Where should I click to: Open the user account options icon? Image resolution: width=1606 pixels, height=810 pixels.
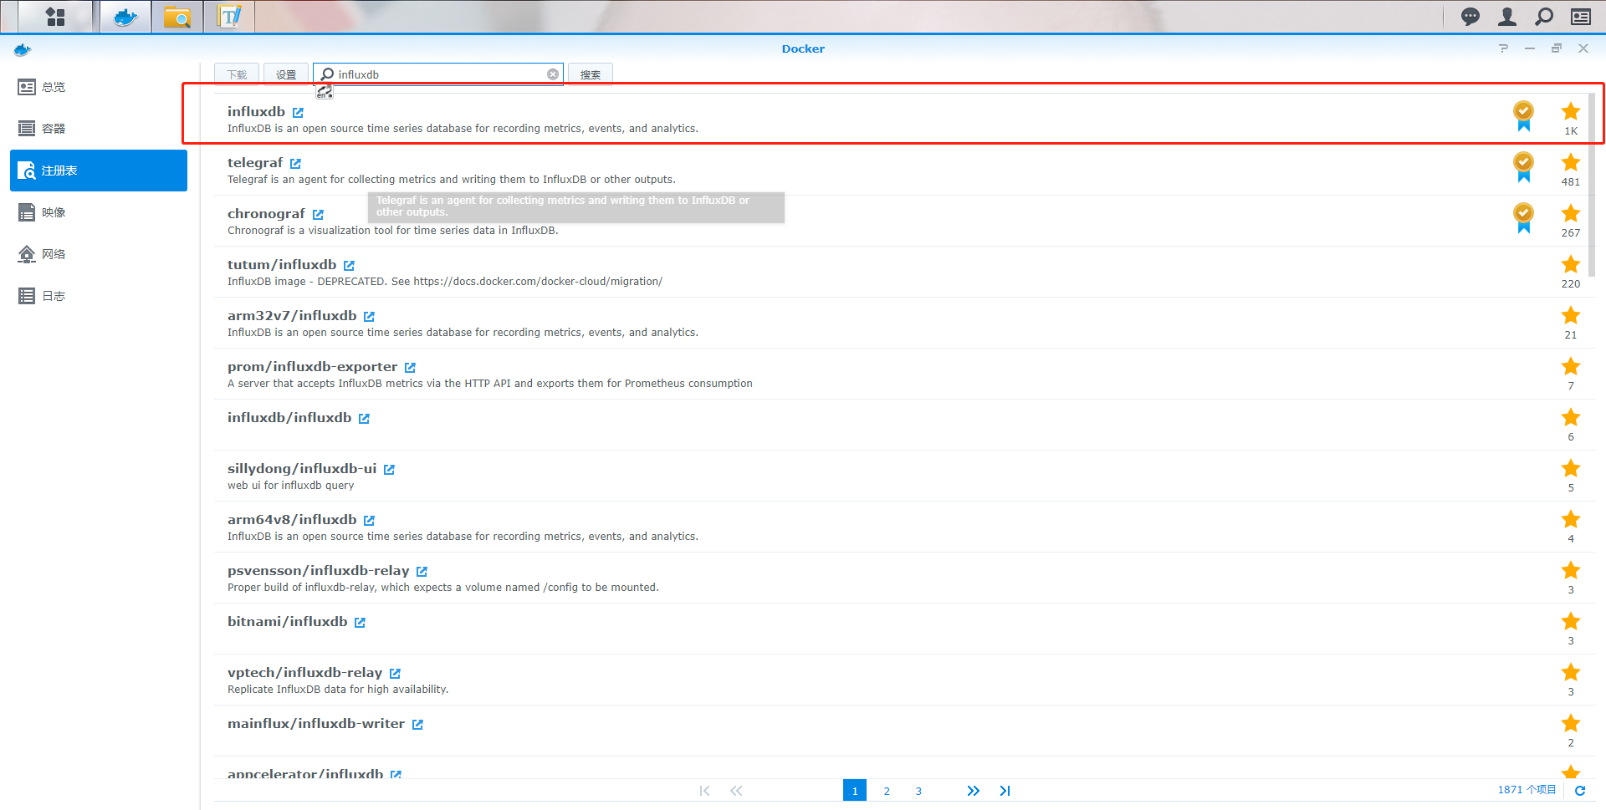pyautogui.click(x=1507, y=17)
